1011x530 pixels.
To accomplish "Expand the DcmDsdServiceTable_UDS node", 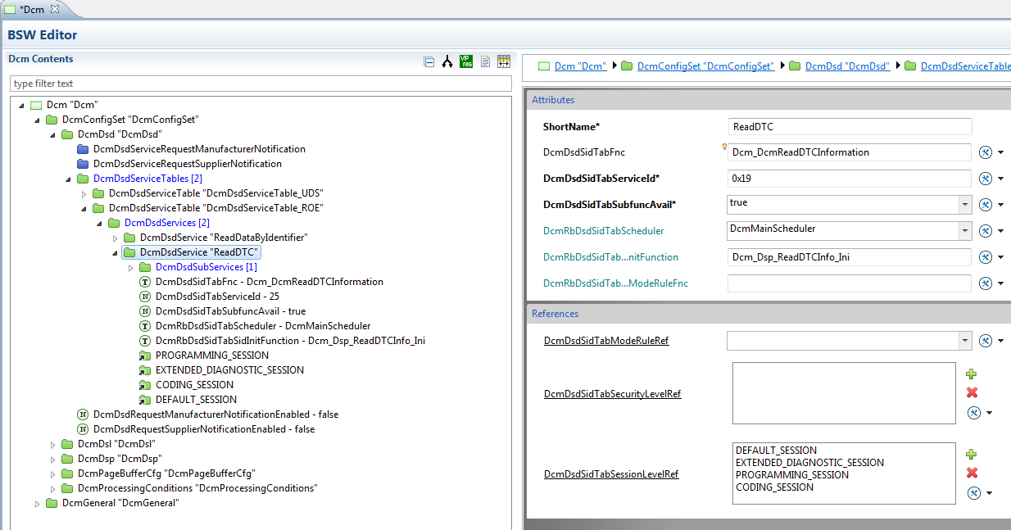I will click(x=84, y=193).
